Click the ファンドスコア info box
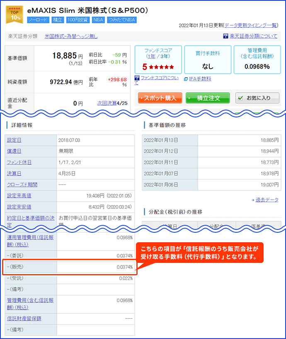 (x=158, y=60)
